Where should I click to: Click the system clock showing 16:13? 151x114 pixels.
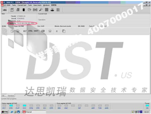point(146,112)
